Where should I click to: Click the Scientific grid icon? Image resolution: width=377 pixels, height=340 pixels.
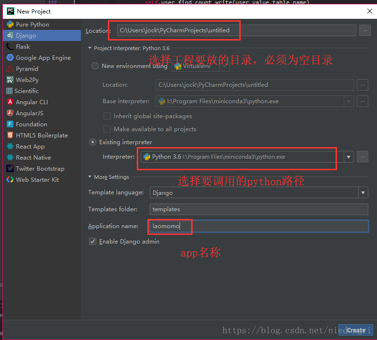(x=9, y=91)
